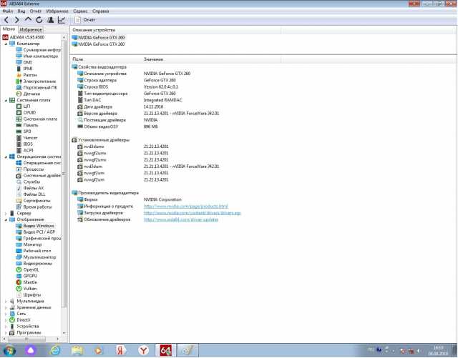458x358 pixels.
Task: Expand the Хранение данных tree node
Action: click(6, 307)
